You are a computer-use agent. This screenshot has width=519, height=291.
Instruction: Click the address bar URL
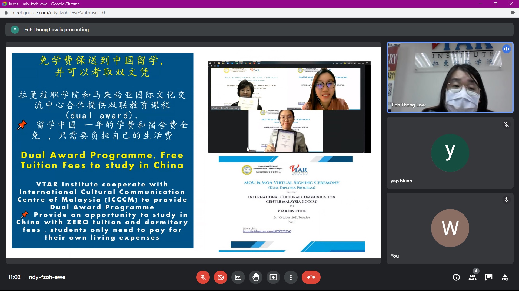click(x=58, y=13)
